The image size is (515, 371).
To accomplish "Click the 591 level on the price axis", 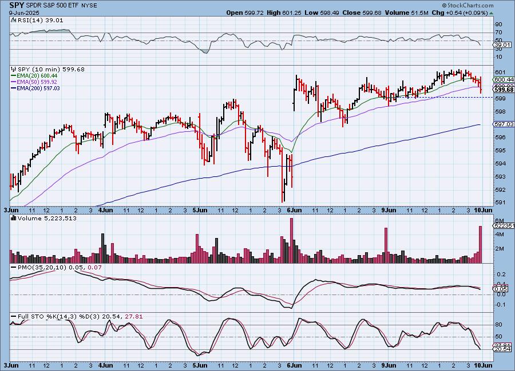I will coord(500,203).
